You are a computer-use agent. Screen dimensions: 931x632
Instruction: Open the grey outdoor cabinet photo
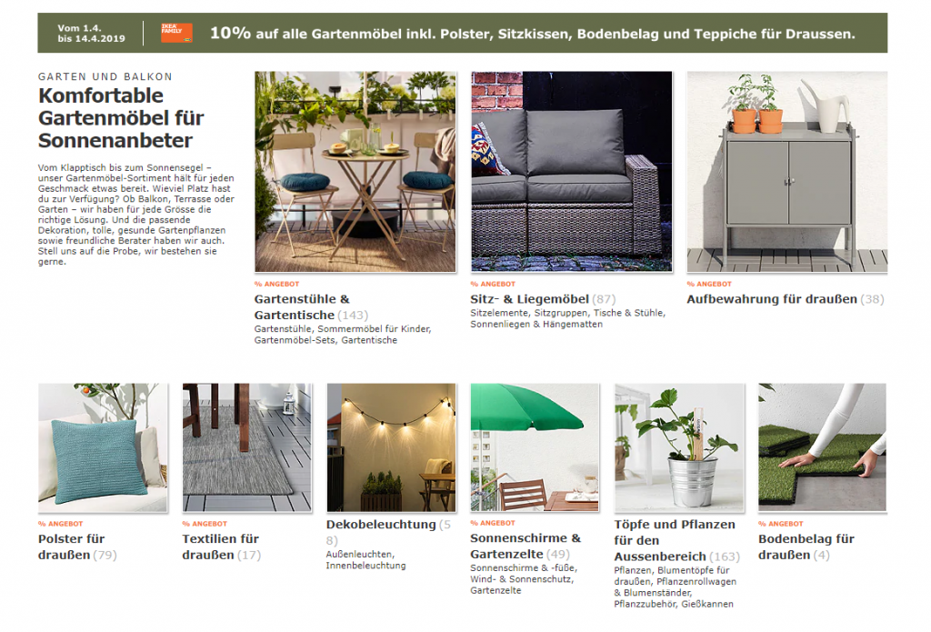(x=787, y=172)
